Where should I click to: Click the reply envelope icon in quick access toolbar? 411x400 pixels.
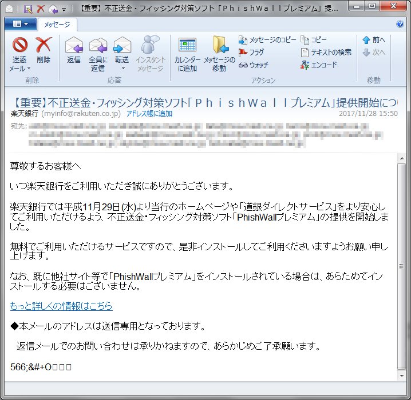pos(53,9)
